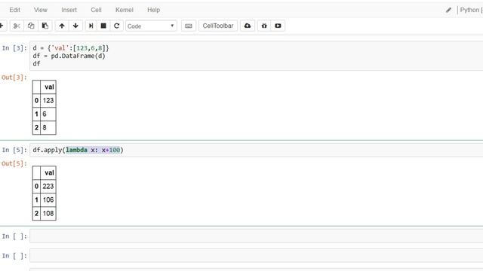Click the video play toolbar icon
The height and width of the screenshot is (271, 483).
[278, 26]
